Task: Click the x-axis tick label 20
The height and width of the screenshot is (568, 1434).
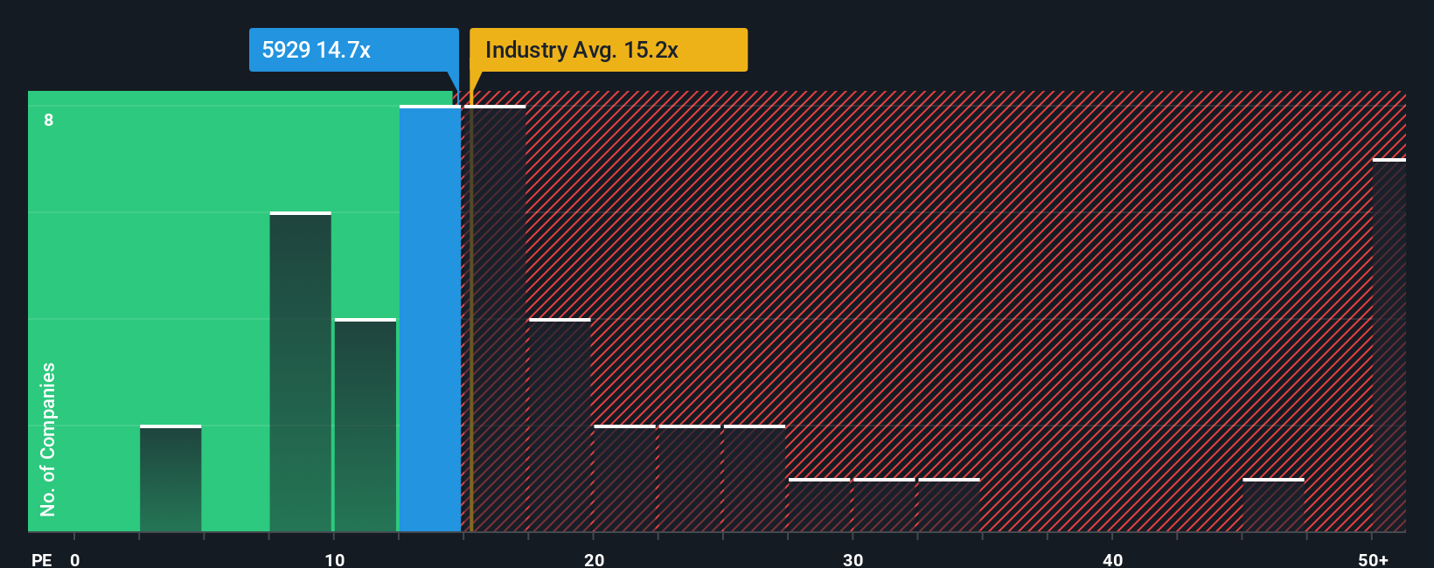Action: [x=595, y=559]
